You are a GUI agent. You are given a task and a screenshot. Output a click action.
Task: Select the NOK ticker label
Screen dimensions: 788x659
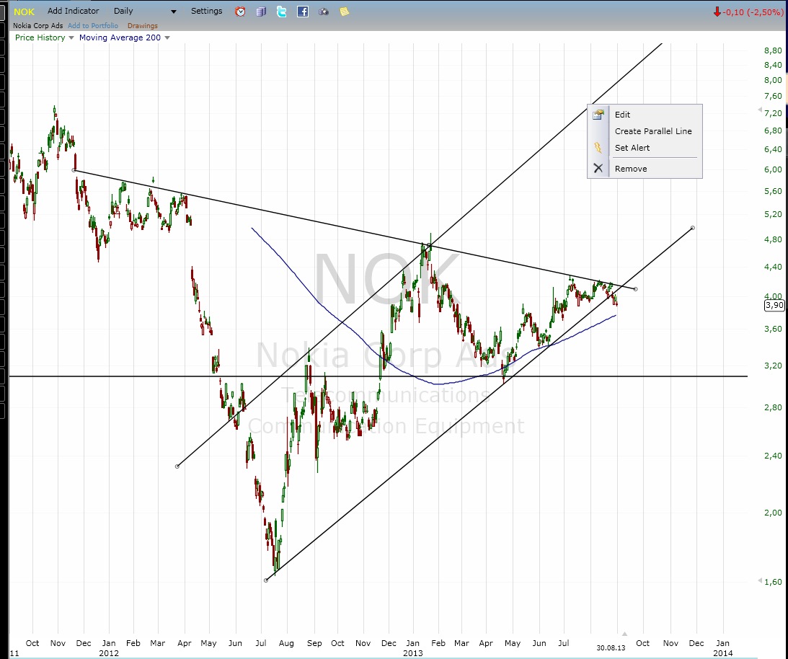(x=24, y=11)
